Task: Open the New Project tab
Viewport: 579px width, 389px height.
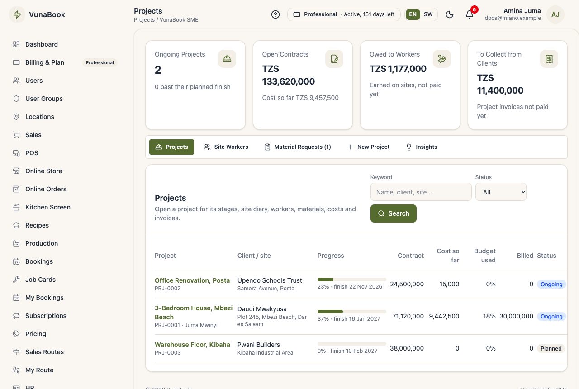Action: (x=368, y=147)
